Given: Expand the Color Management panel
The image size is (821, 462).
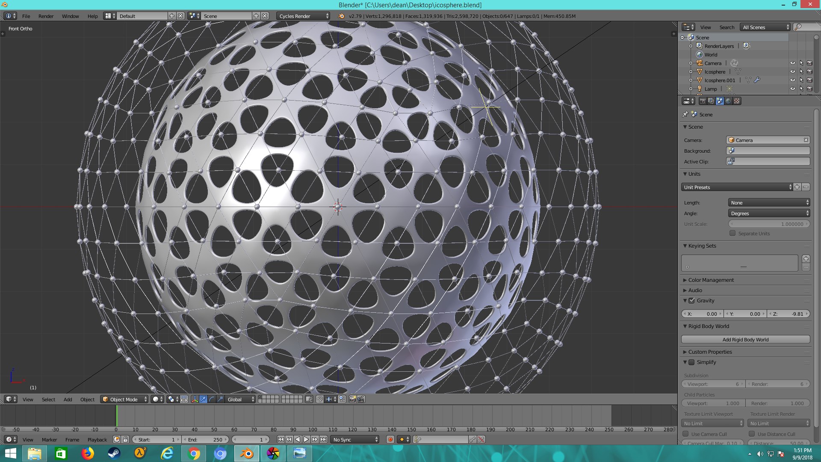Looking at the screenshot, I should (x=711, y=280).
